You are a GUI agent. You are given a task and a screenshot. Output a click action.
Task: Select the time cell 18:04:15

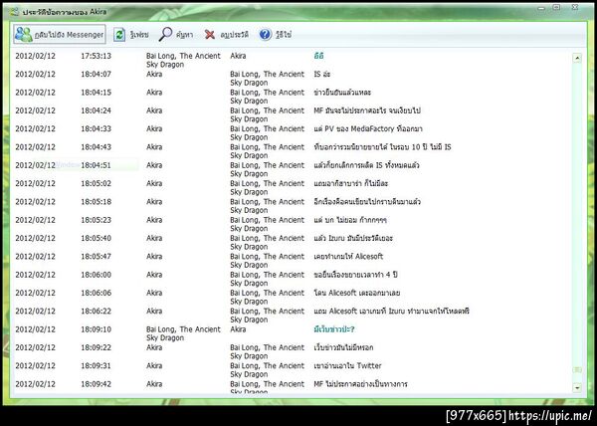point(96,93)
